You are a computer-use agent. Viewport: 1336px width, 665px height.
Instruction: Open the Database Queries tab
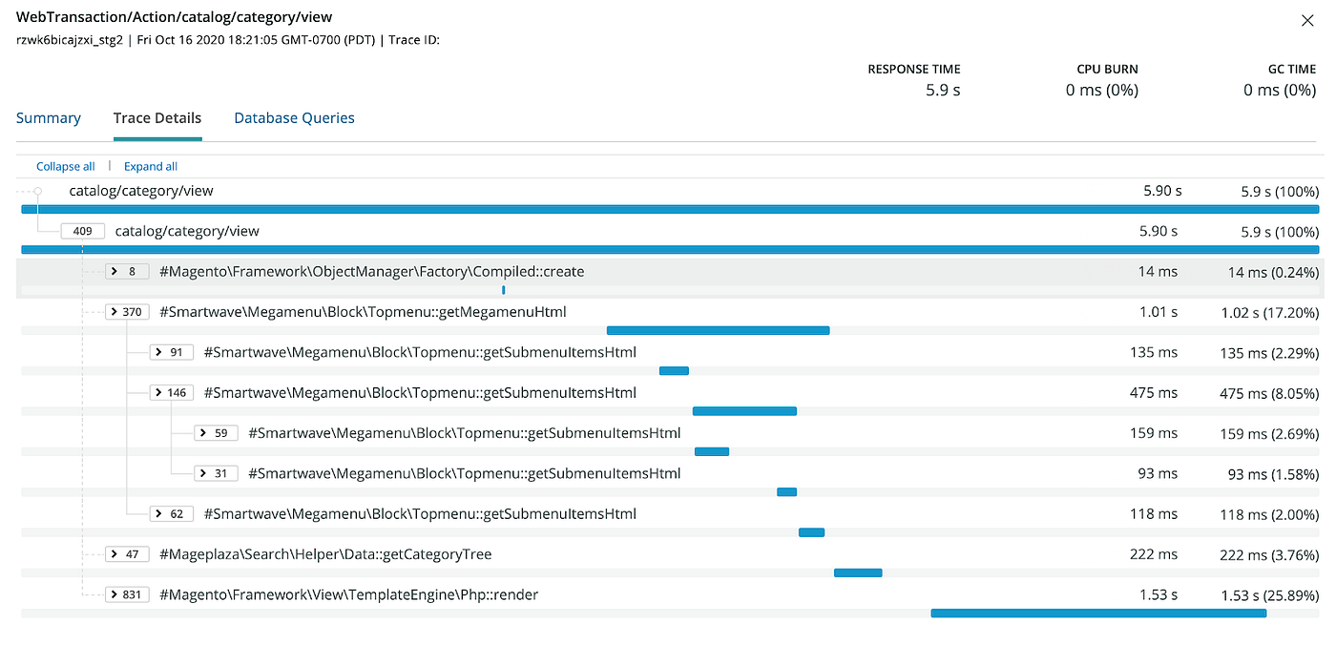[294, 118]
